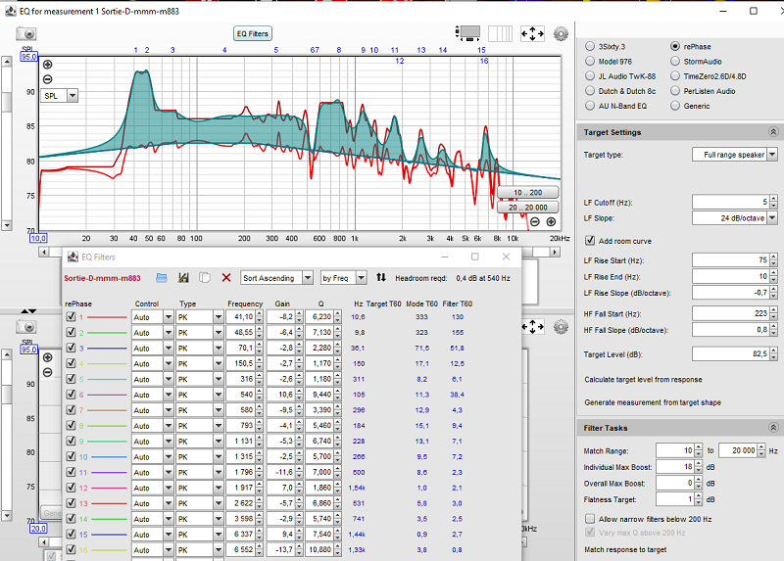The height and width of the screenshot is (561, 784).
Task: Select the Generic equaliser option
Action: pos(675,106)
